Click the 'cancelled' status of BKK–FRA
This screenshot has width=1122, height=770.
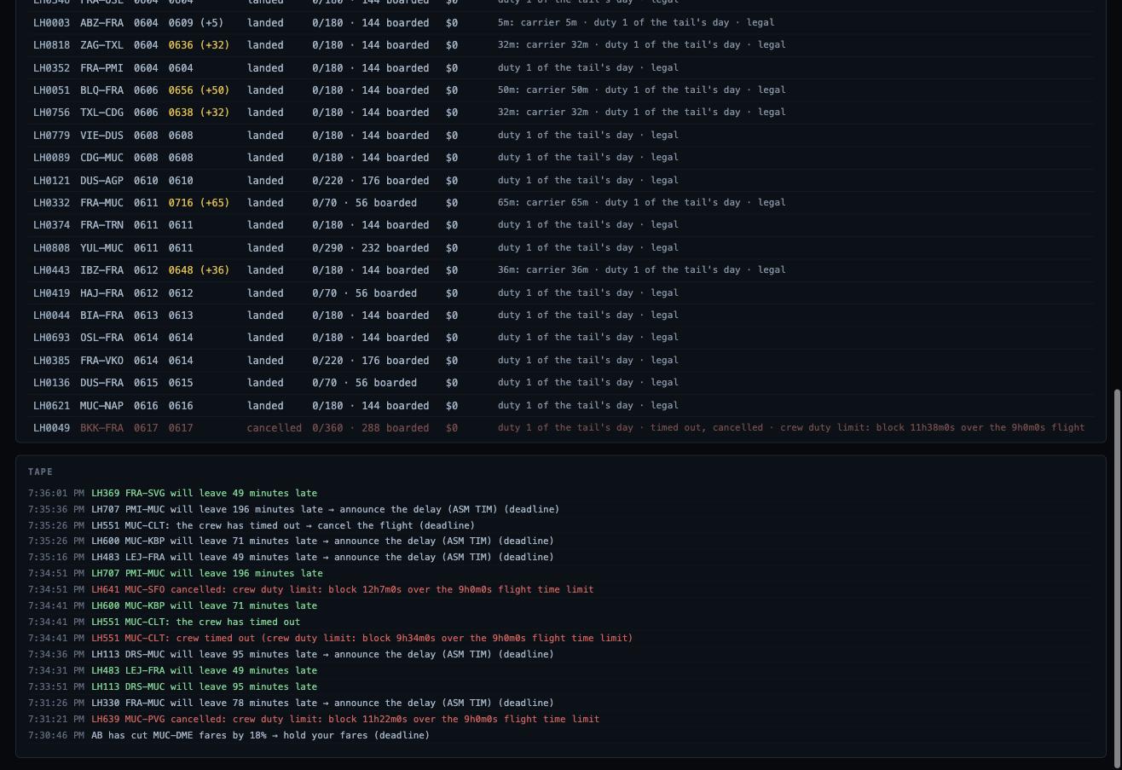pos(274,427)
